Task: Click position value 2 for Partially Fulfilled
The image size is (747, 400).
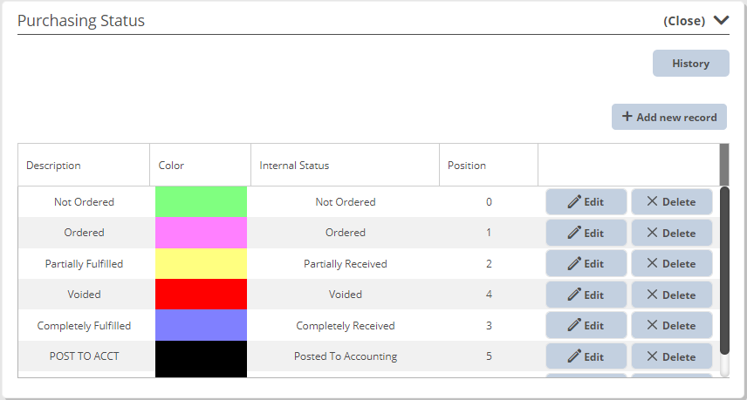Action: [x=489, y=263]
